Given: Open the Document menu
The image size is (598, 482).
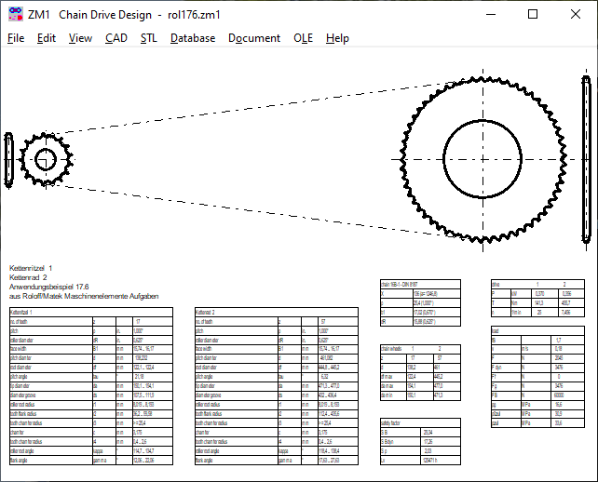Looking at the screenshot, I should (254, 38).
